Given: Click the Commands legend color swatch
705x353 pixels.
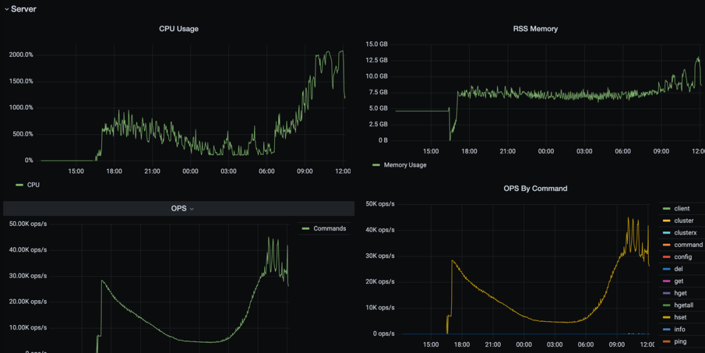Looking at the screenshot, I should click(305, 228).
